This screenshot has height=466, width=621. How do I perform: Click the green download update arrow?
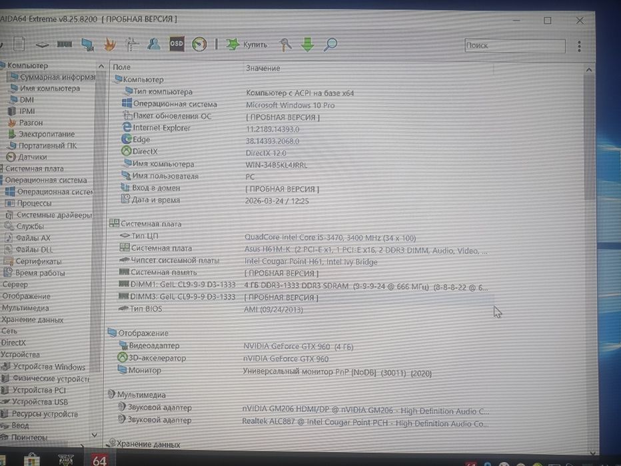tap(307, 45)
